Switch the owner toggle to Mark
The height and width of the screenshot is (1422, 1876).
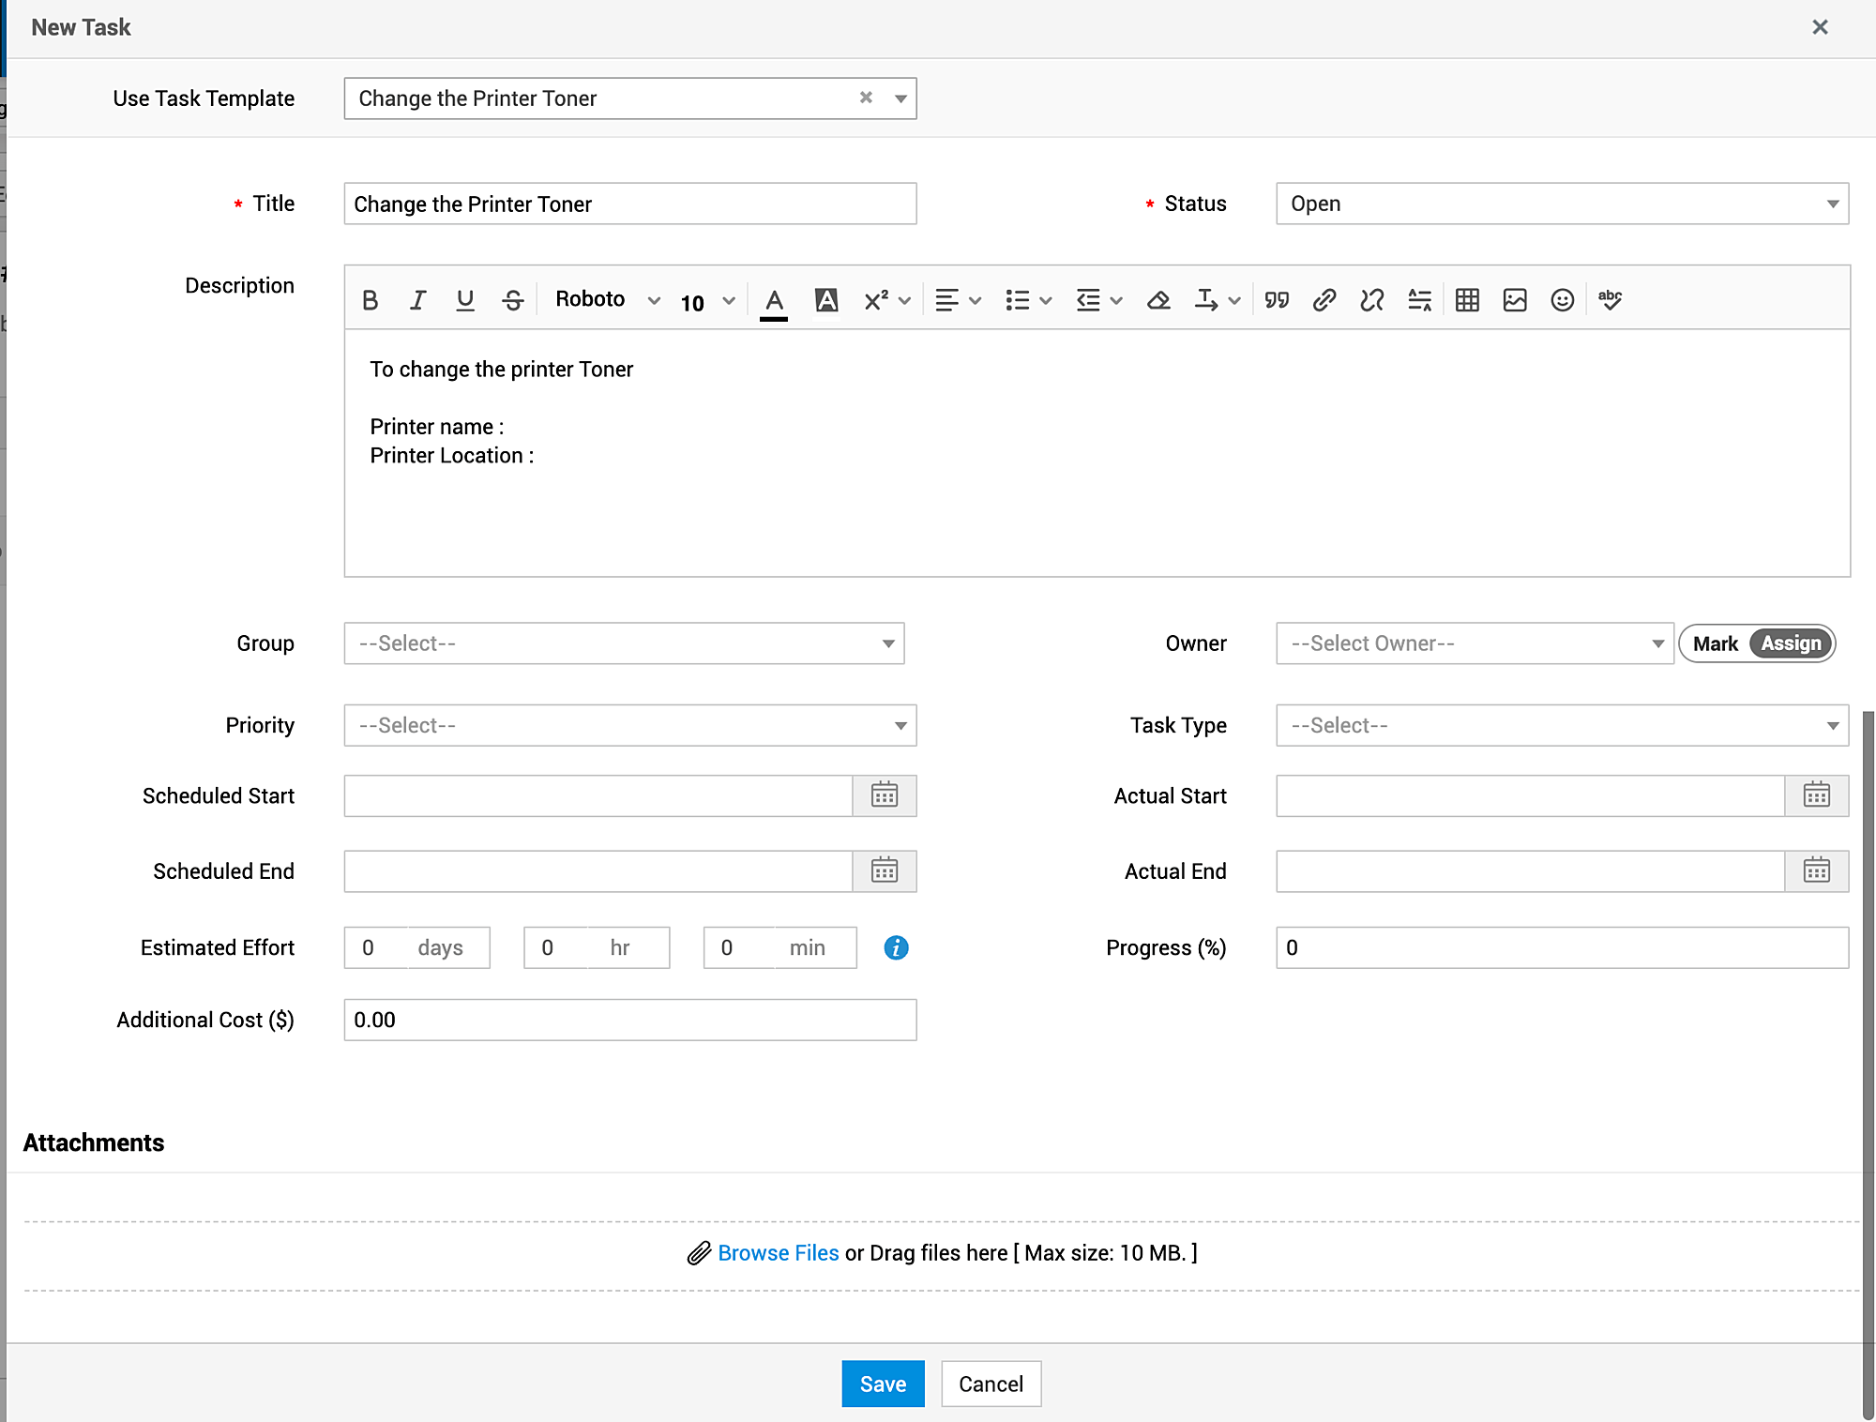[1715, 643]
